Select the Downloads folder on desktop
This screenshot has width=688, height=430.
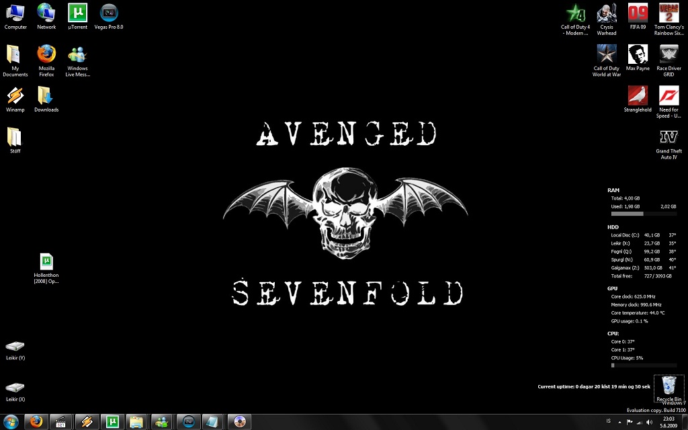(x=46, y=99)
